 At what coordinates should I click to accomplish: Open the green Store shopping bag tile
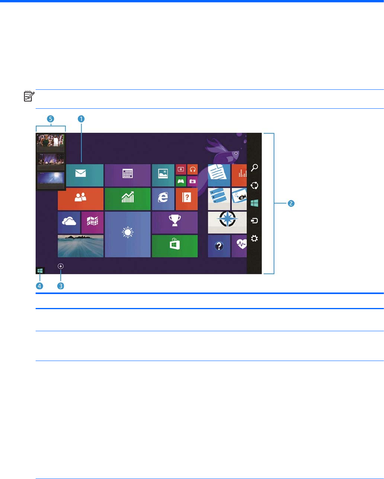[175, 246]
